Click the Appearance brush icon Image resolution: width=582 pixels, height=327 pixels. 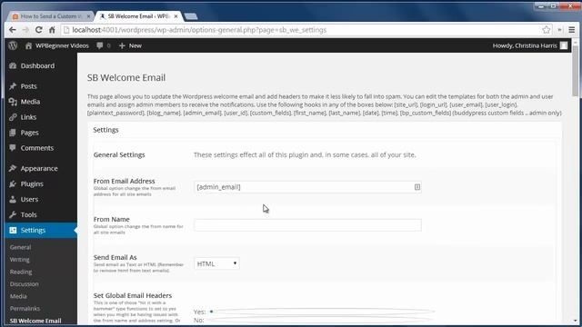[x=13, y=168]
